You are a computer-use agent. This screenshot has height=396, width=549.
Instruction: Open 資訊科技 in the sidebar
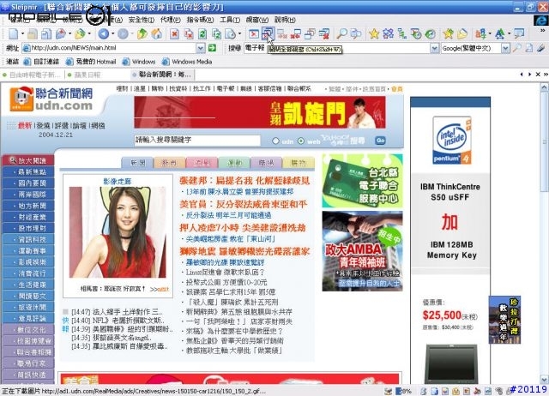[x=28, y=240]
